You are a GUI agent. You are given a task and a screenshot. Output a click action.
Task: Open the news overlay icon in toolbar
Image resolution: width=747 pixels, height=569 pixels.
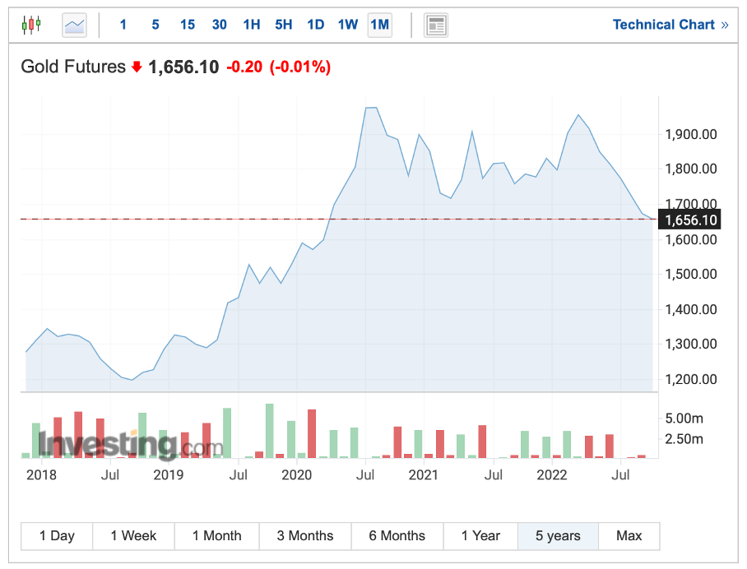click(x=436, y=25)
